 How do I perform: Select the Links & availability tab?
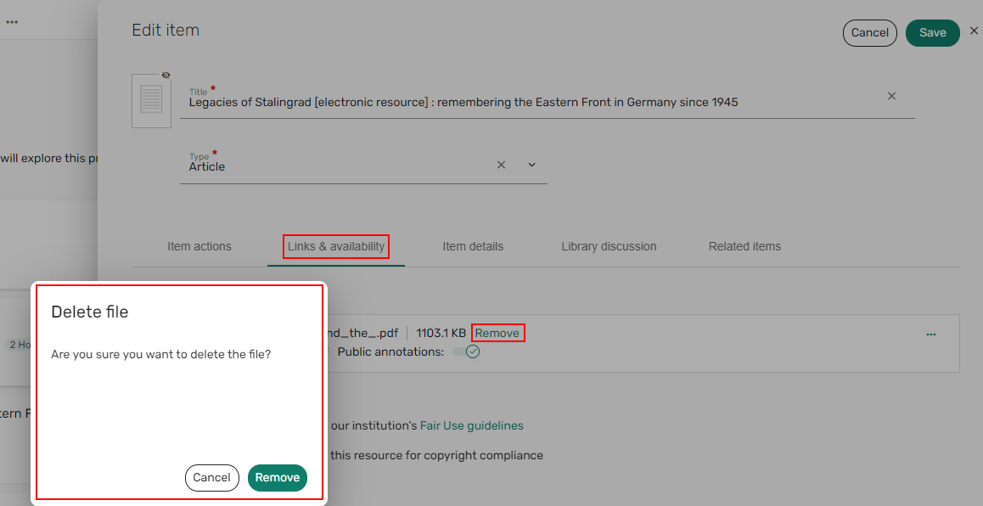[336, 247]
